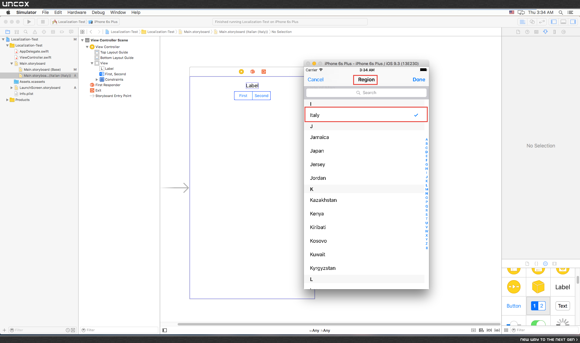
Task: Stop the running app in Xcode toolbar
Action: 43,22
